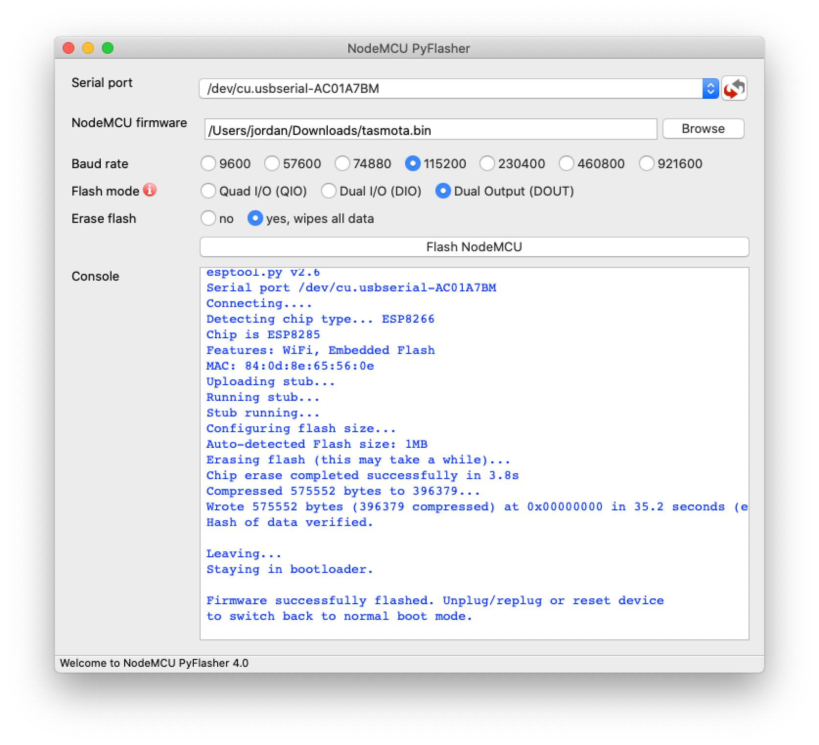Click the firmware path input field
Screen dimensions: 819x745
431,130
